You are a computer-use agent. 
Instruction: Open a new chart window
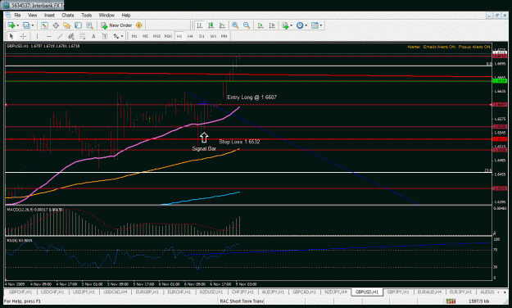click(11, 25)
